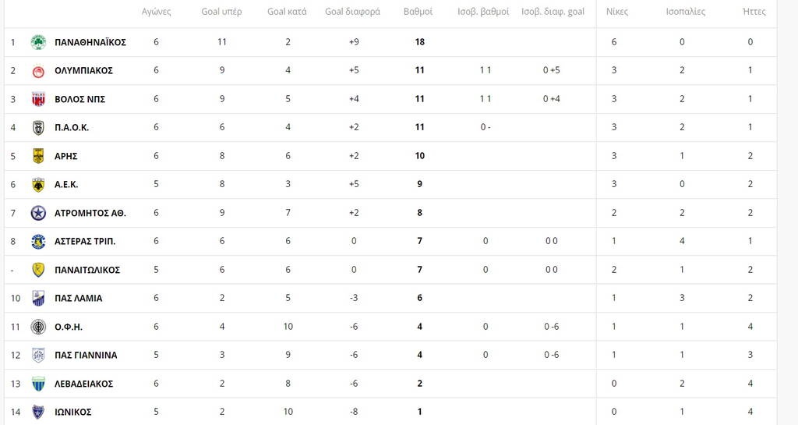Click the Olympiacos team logo
The width and height of the screenshot is (798, 425).
38,70
